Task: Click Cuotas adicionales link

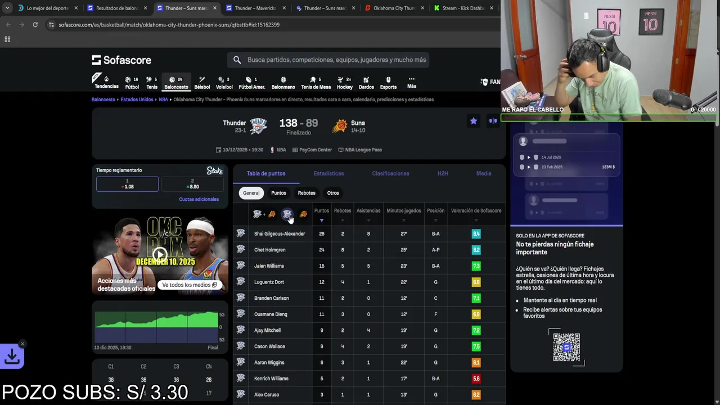Action: (199, 199)
